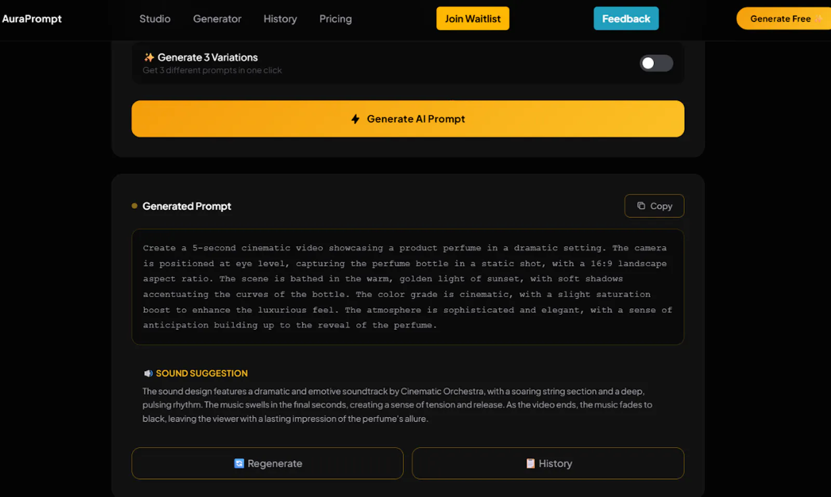Viewport: 831px width, 497px height.
Task: Click the Generate Free button
Action: pyautogui.click(x=784, y=19)
